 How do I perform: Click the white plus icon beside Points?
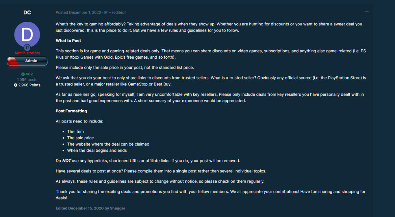pyautogui.click(x=16, y=85)
